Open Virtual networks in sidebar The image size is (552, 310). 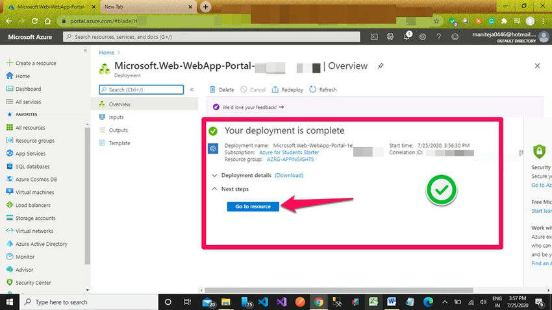(x=30, y=231)
